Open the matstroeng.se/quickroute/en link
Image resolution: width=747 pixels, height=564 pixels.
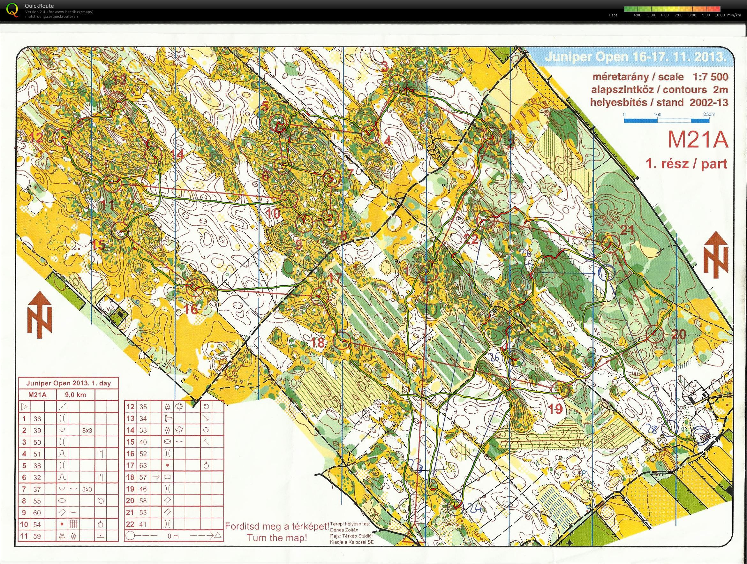(x=51, y=16)
